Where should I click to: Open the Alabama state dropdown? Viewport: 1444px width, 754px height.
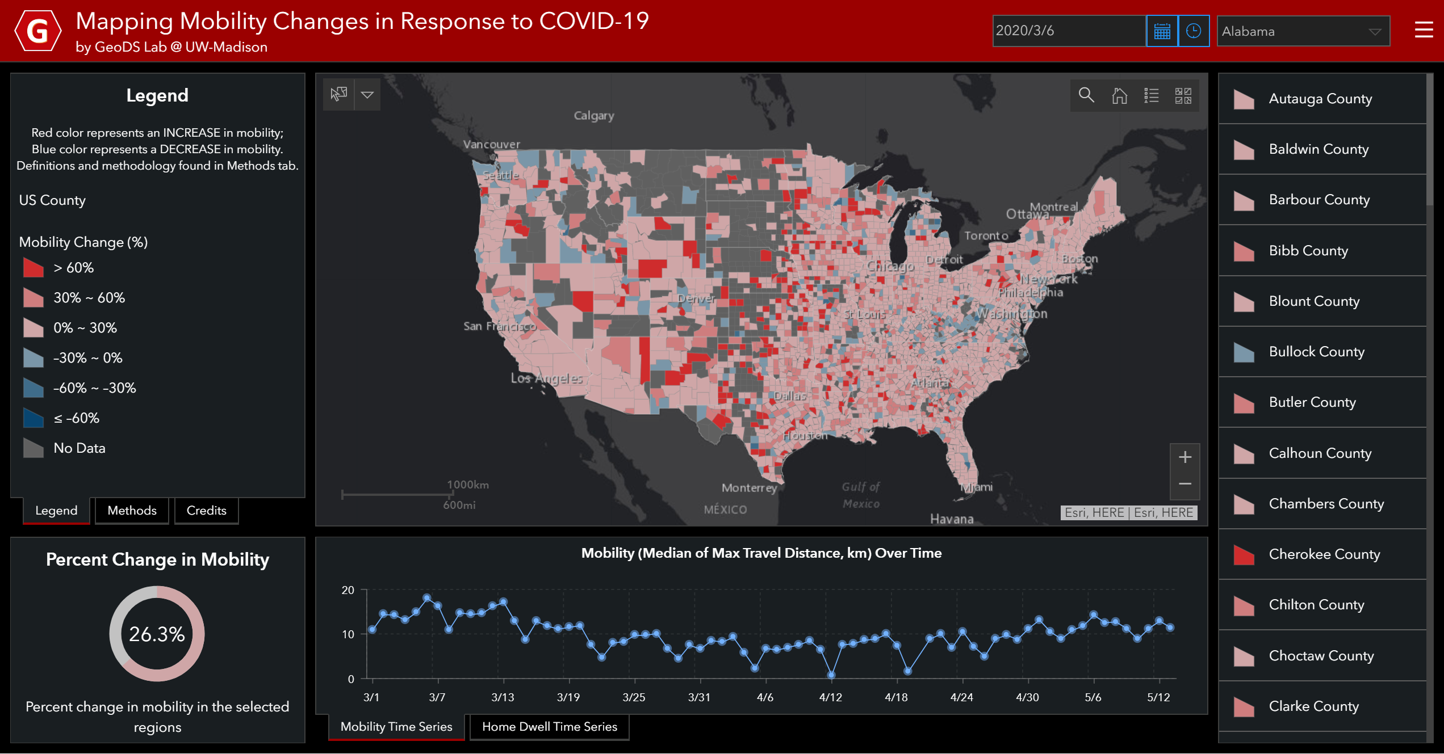pos(1303,31)
